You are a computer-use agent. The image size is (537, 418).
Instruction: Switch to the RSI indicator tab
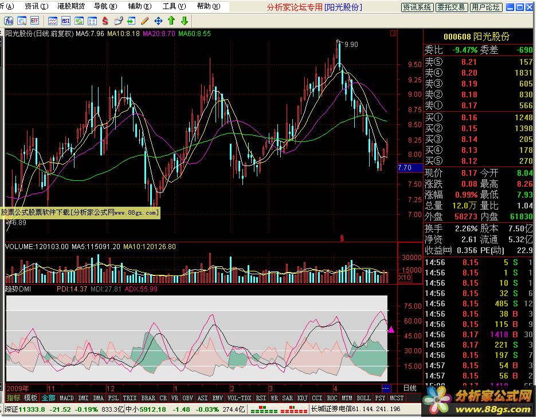261,398
